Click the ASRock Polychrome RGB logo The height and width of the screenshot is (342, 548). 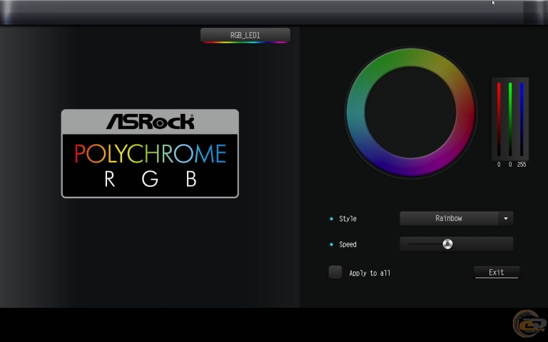(150, 153)
